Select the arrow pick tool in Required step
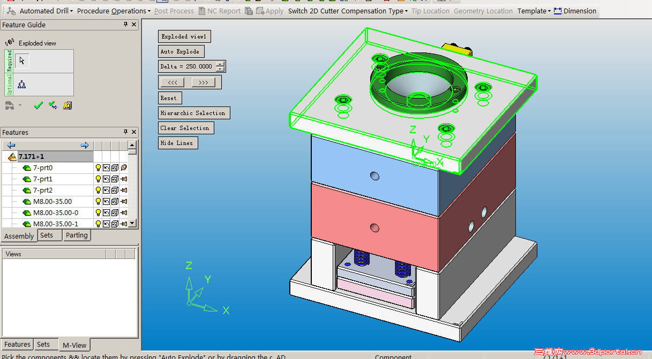The width and height of the screenshot is (652, 359). [x=22, y=60]
